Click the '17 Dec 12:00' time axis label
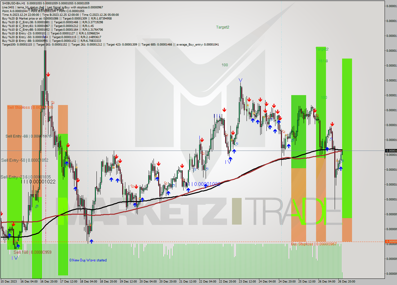Image resolution: width=397 pixels, height=285 pixels. 69,282
